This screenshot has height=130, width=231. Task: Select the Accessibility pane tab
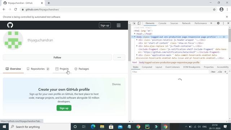tap(223, 67)
